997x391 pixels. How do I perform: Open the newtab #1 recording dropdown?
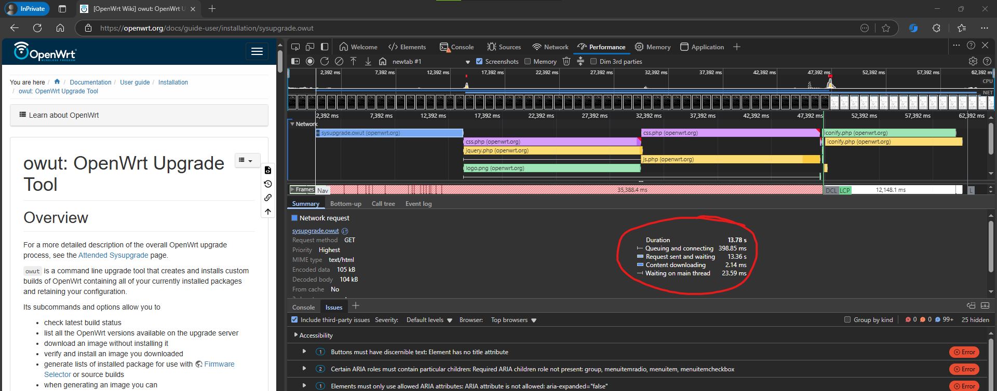click(x=431, y=62)
